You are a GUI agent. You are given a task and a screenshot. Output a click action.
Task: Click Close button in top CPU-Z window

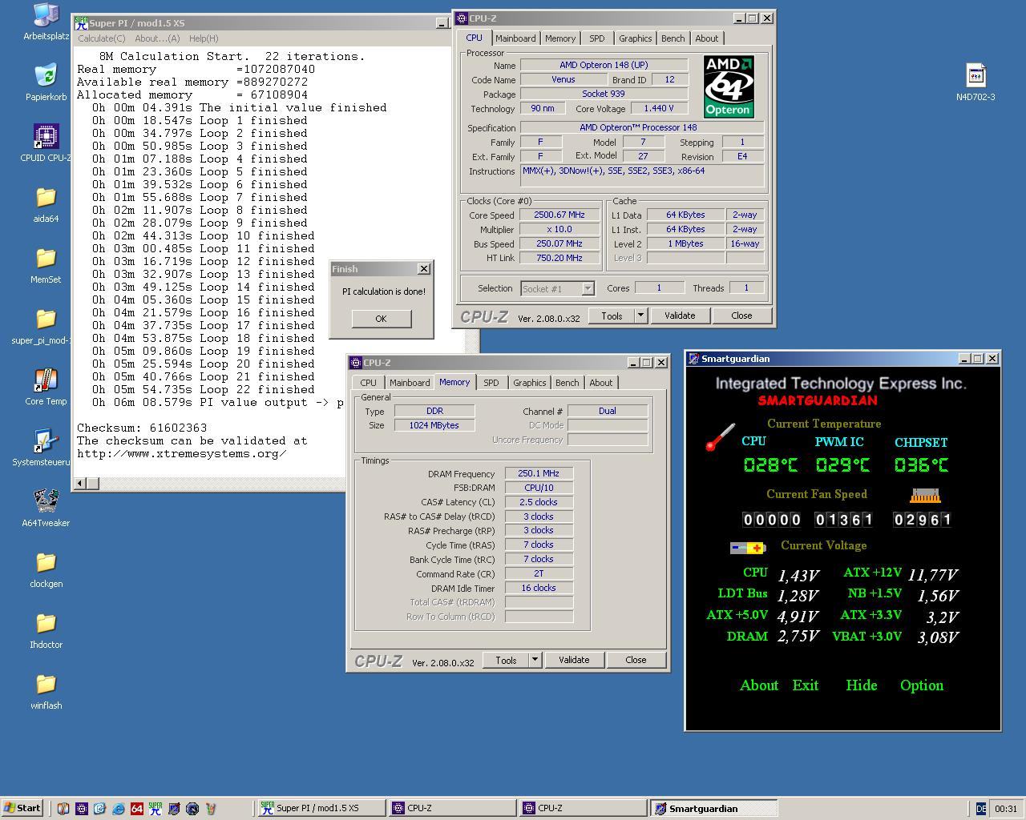tap(741, 316)
